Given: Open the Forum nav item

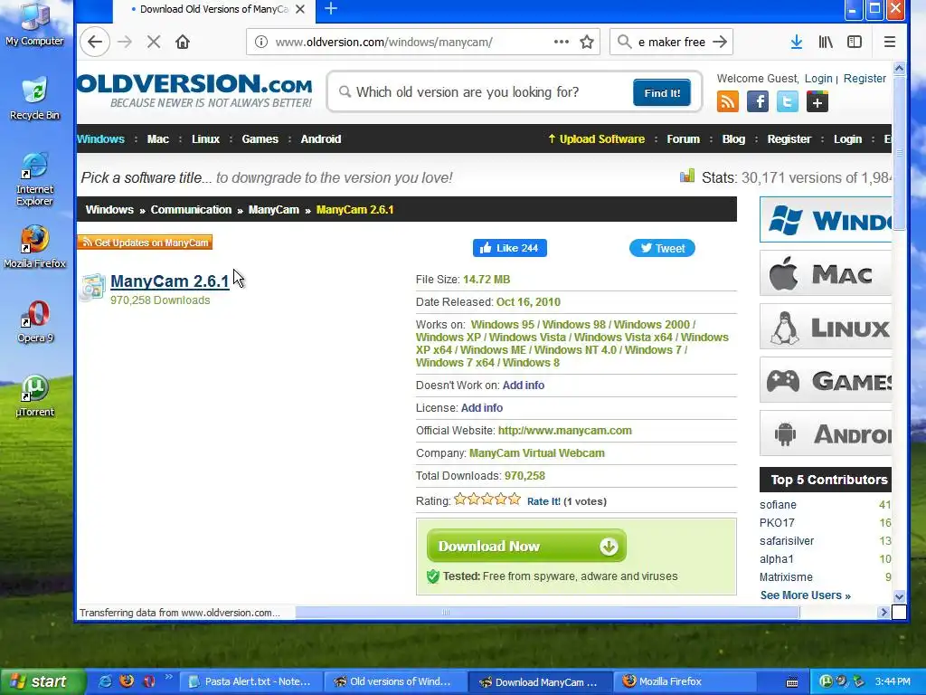Looking at the screenshot, I should coord(684,138).
